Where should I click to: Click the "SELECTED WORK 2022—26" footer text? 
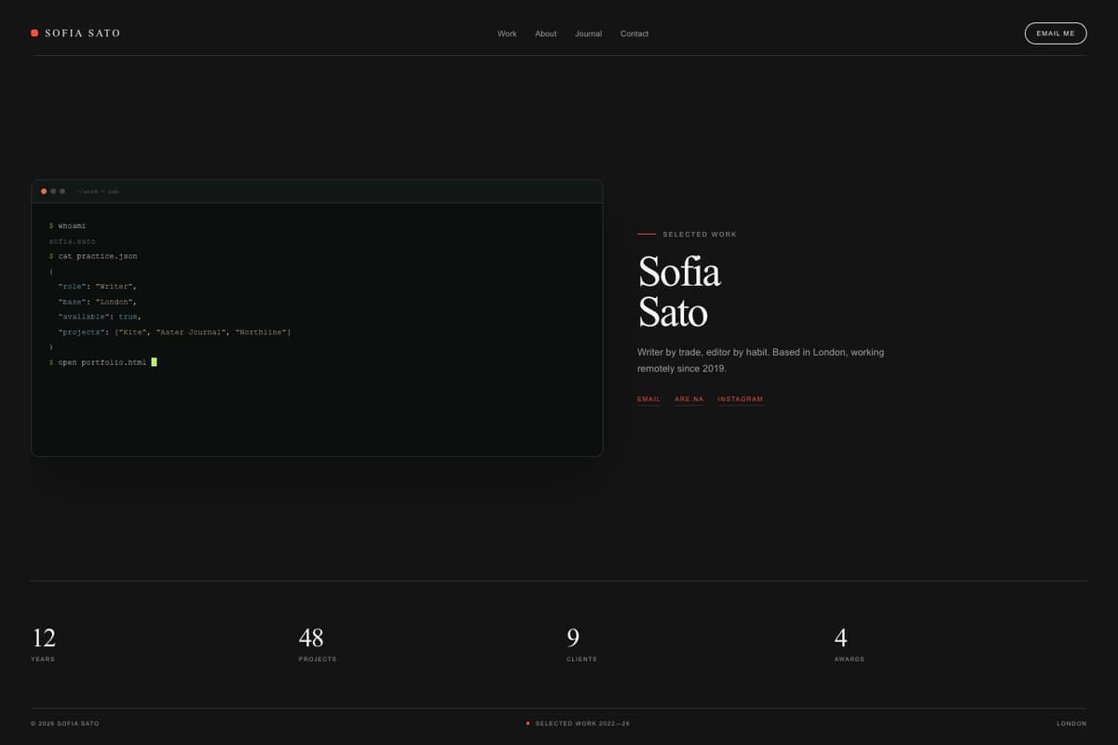click(582, 724)
